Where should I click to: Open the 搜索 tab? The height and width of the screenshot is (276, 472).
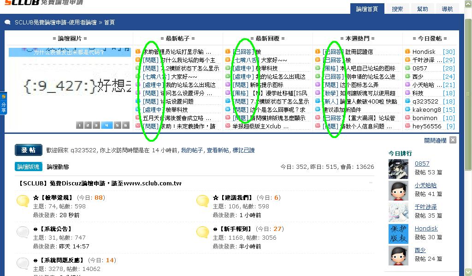(x=397, y=9)
